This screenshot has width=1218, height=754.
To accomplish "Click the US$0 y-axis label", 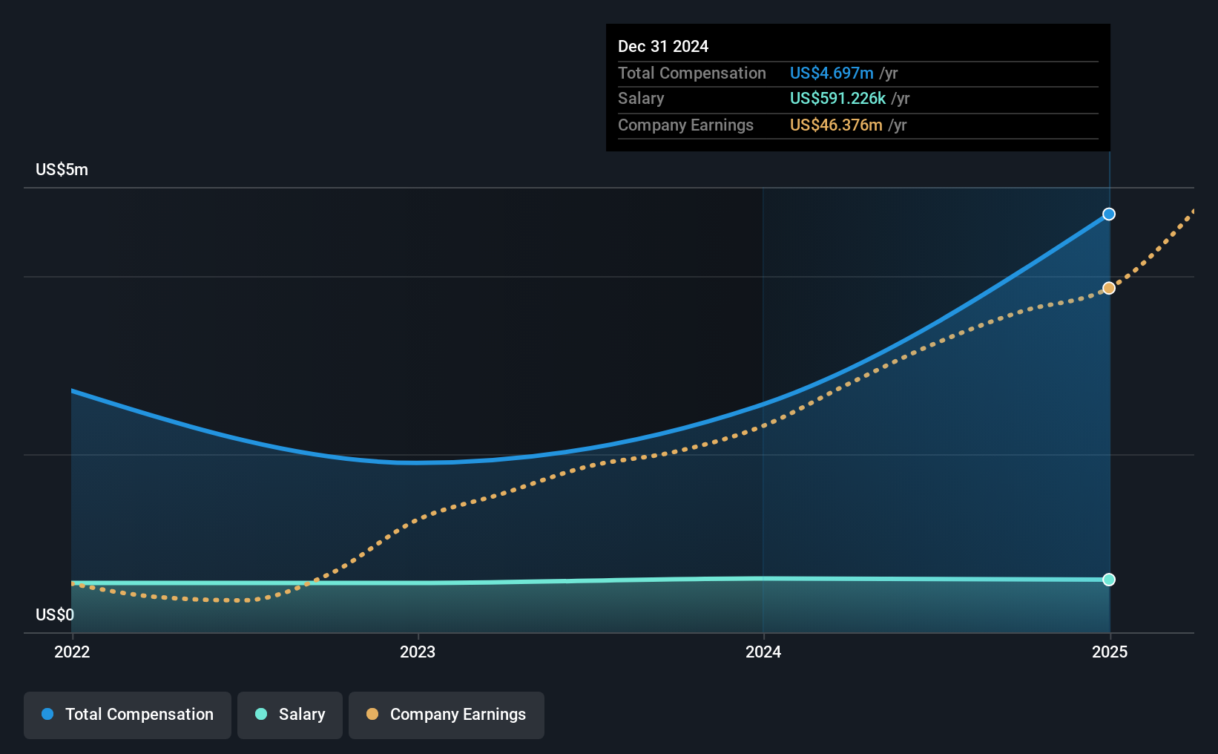I will (55, 614).
